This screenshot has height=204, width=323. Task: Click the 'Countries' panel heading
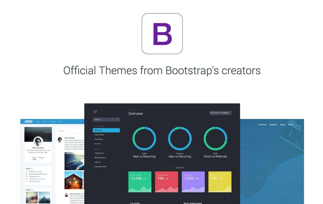135,203
